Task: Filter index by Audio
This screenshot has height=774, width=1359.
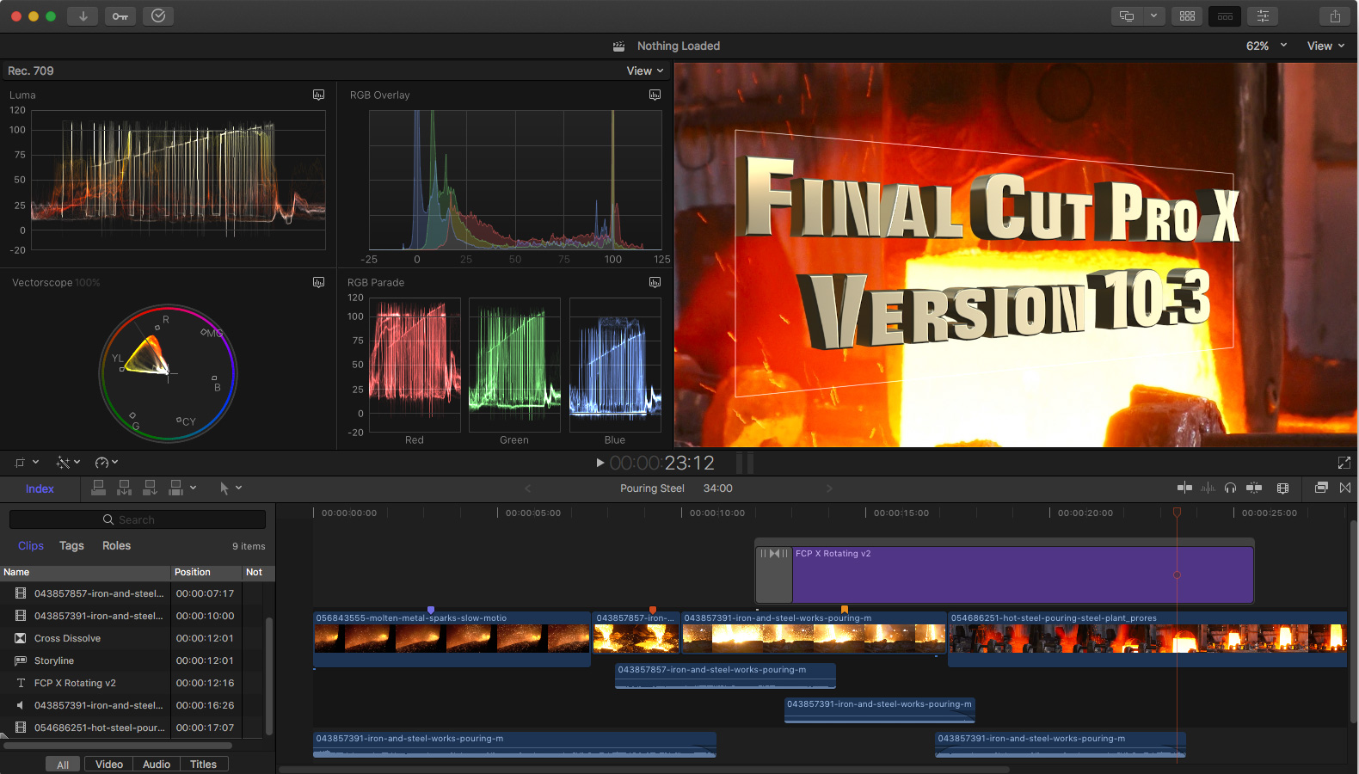Action: (157, 764)
